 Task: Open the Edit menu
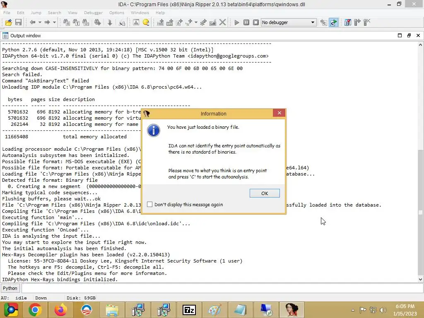pyautogui.click(x=21, y=13)
